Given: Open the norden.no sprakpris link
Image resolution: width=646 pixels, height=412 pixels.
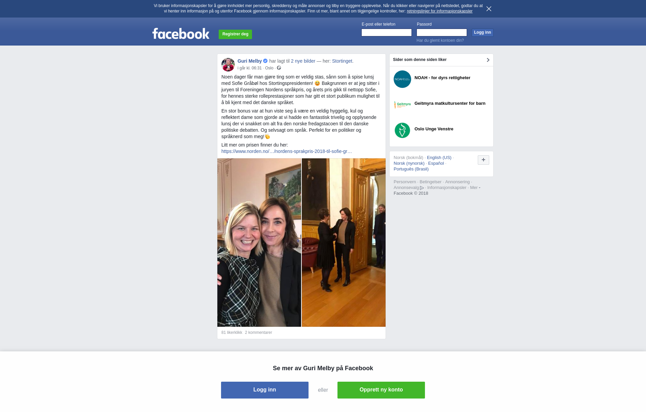Looking at the screenshot, I should pyautogui.click(x=287, y=151).
